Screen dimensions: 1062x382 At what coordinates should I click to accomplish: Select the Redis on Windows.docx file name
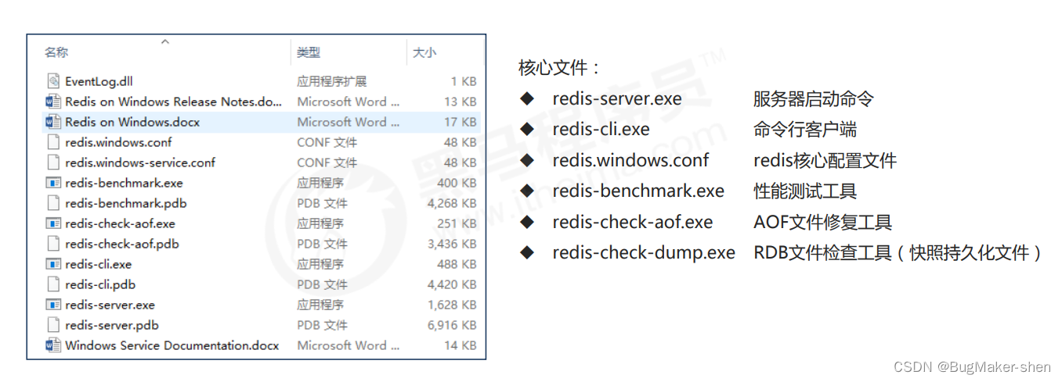[132, 122]
